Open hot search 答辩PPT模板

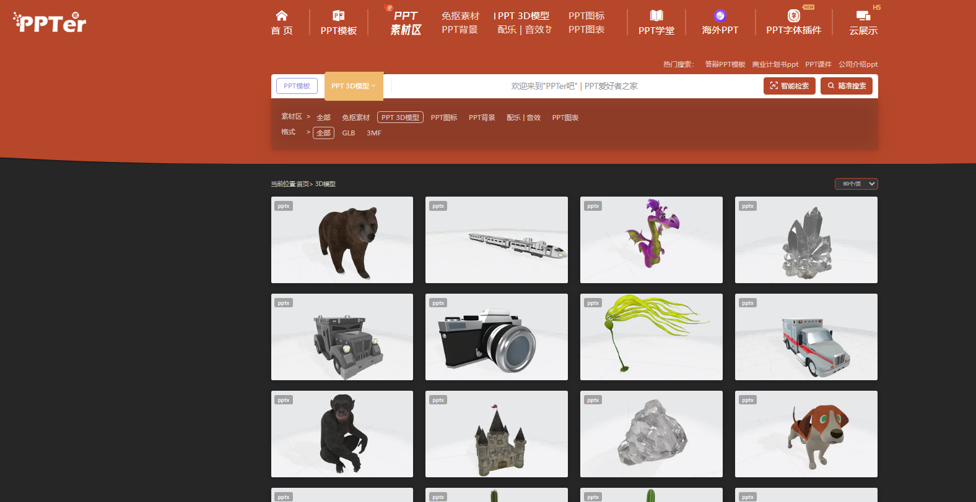click(x=725, y=64)
